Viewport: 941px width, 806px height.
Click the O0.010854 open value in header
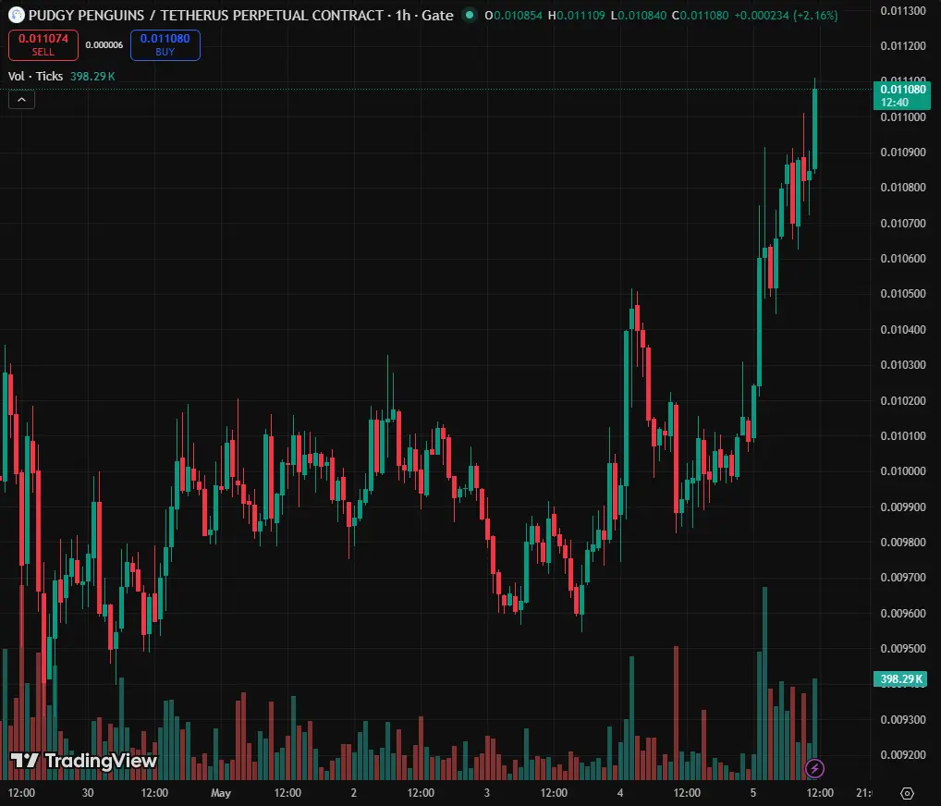pyautogui.click(x=513, y=15)
